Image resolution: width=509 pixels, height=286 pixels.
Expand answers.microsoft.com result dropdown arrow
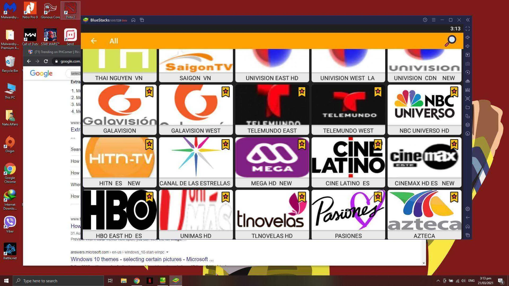(x=167, y=252)
